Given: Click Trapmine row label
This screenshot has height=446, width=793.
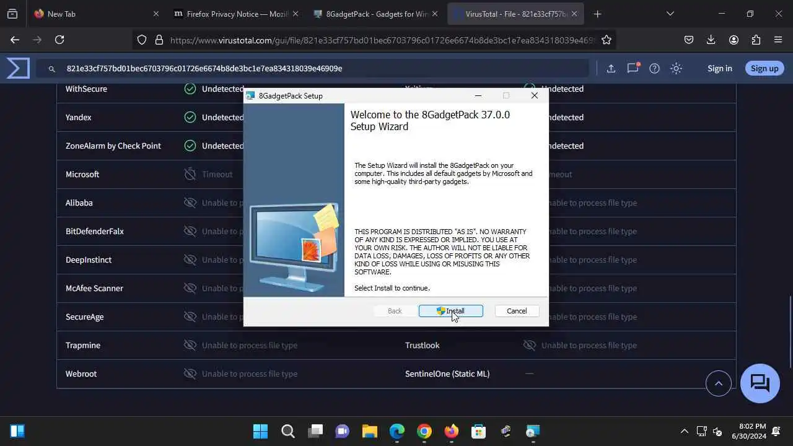Looking at the screenshot, I should pos(83,345).
